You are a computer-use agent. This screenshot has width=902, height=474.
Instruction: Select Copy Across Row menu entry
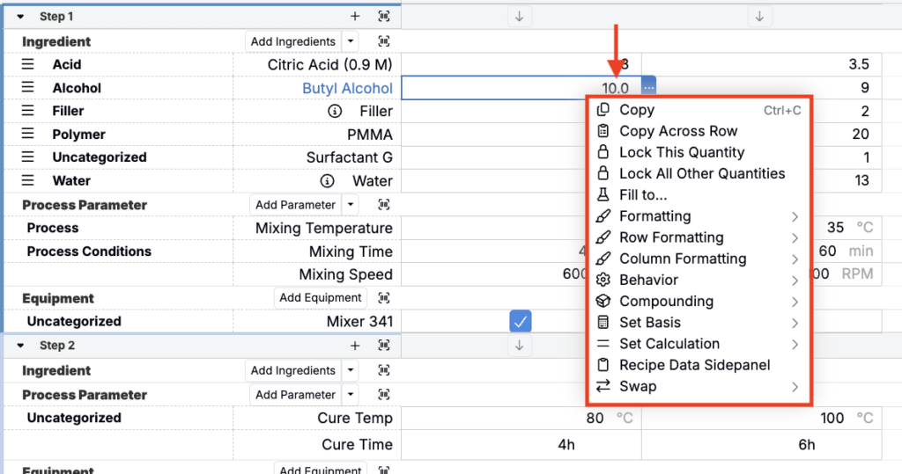677,131
